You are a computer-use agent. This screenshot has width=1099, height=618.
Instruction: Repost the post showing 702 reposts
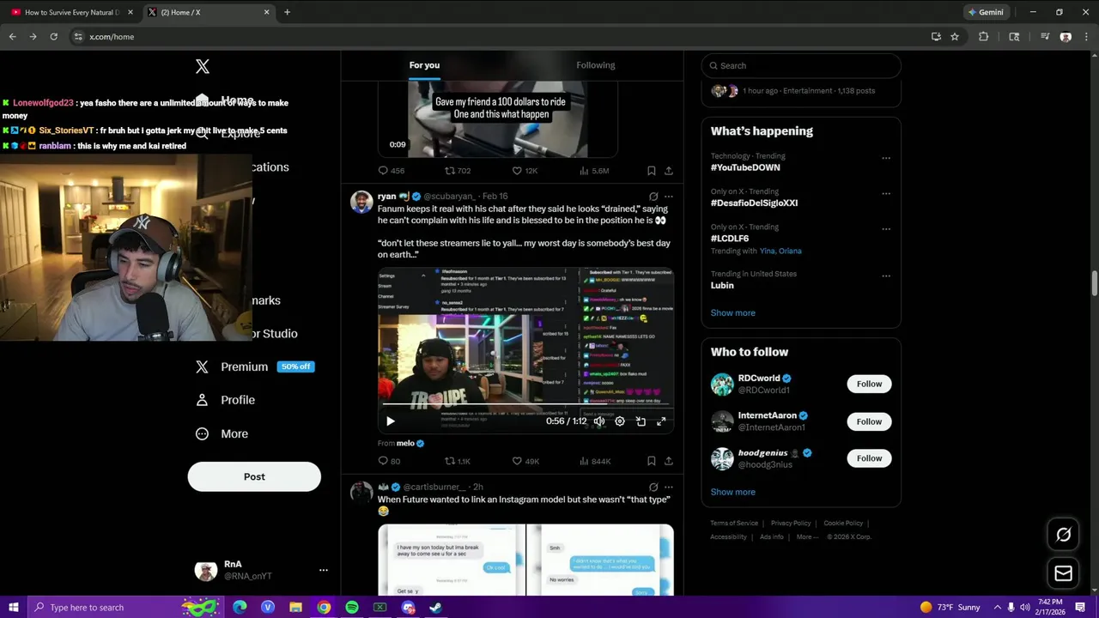(458, 171)
